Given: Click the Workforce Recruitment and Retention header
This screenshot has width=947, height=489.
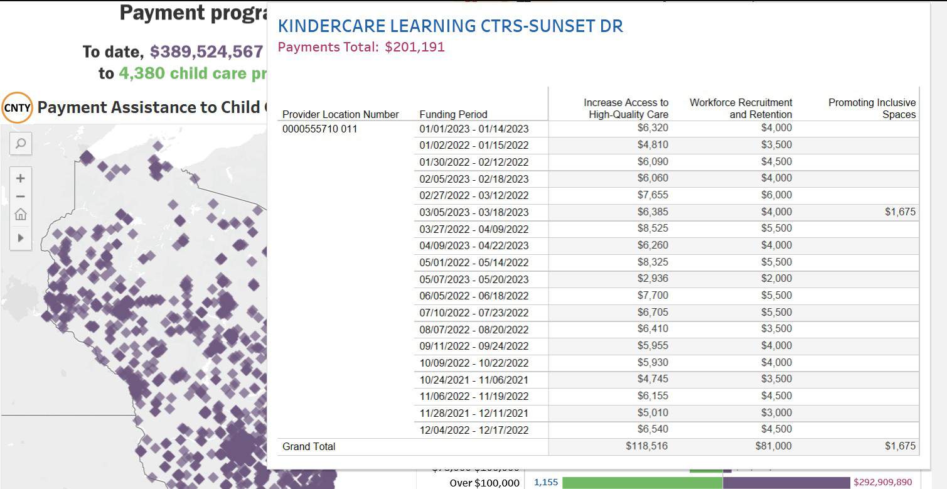Looking at the screenshot, I should click(x=741, y=108).
